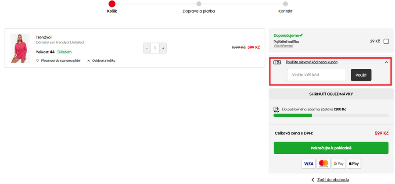Click the free shipping progress bar
This screenshot has width=395, height=184.
tap(331, 115)
